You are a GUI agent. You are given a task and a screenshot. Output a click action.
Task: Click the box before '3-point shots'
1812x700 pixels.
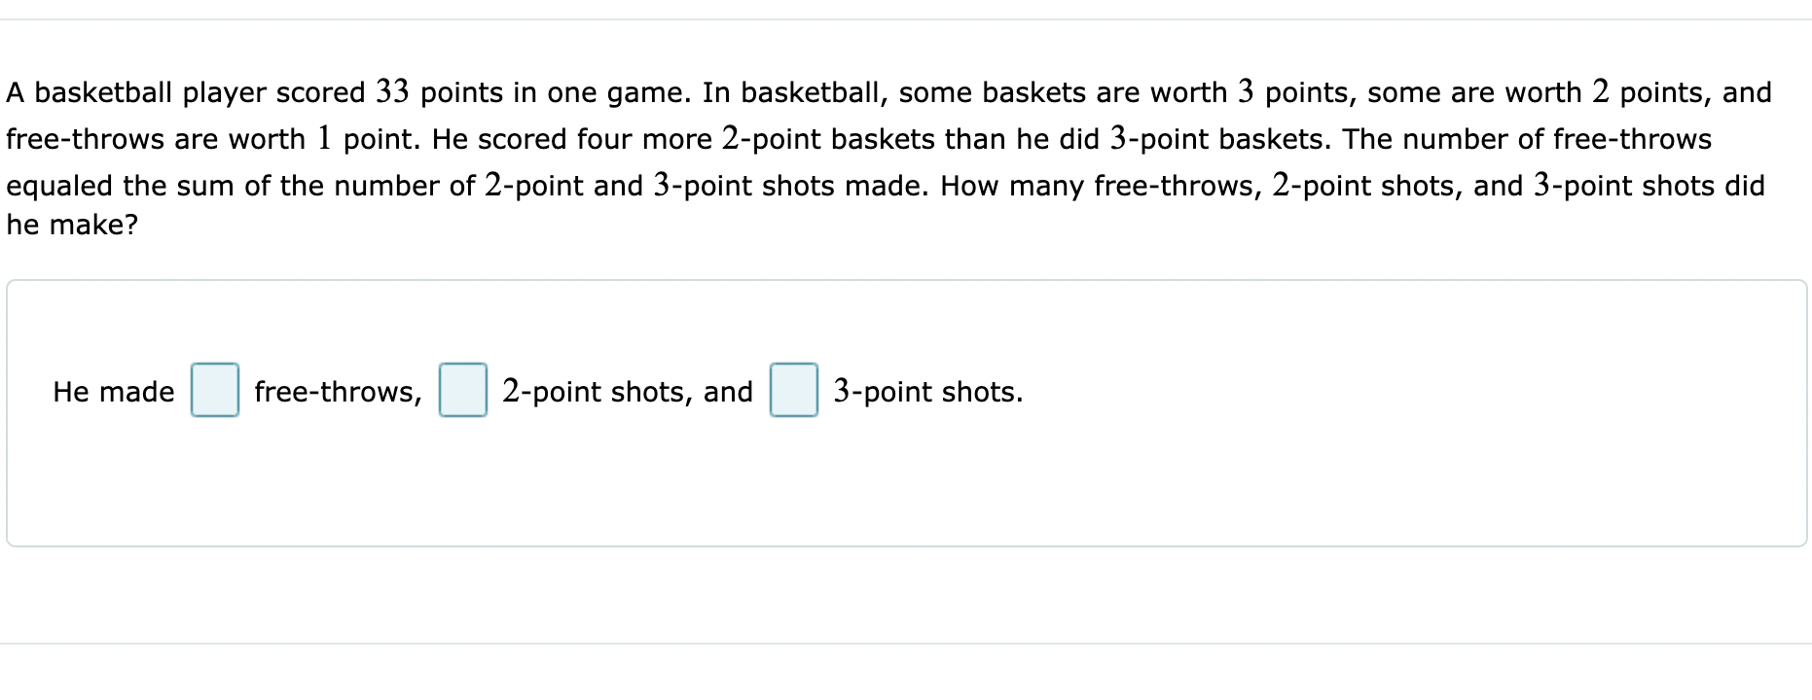click(x=793, y=391)
